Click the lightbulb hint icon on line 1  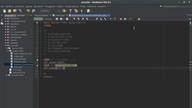(x=37, y=23)
